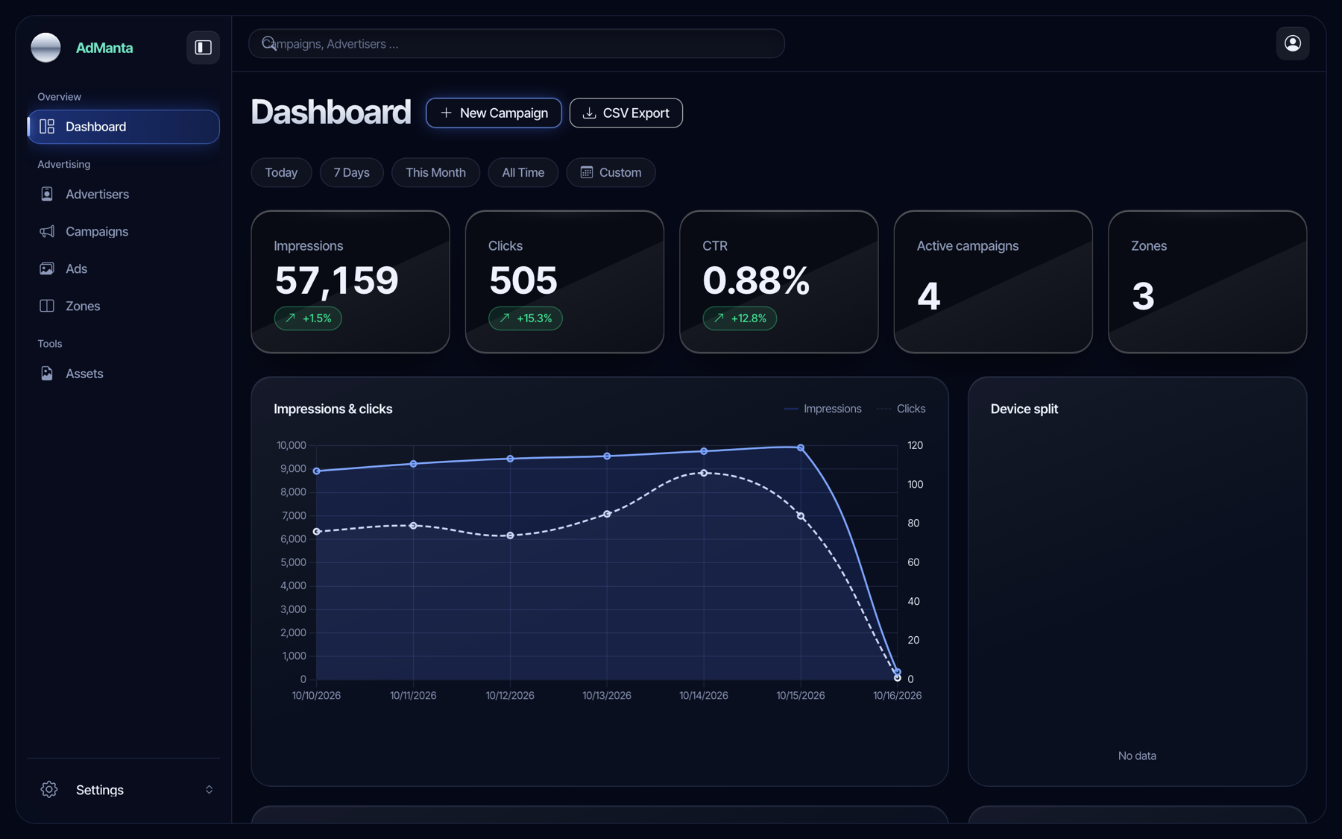Click the Device split heading
This screenshot has height=839, width=1342.
pyautogui.click(x=1024, y=409)
